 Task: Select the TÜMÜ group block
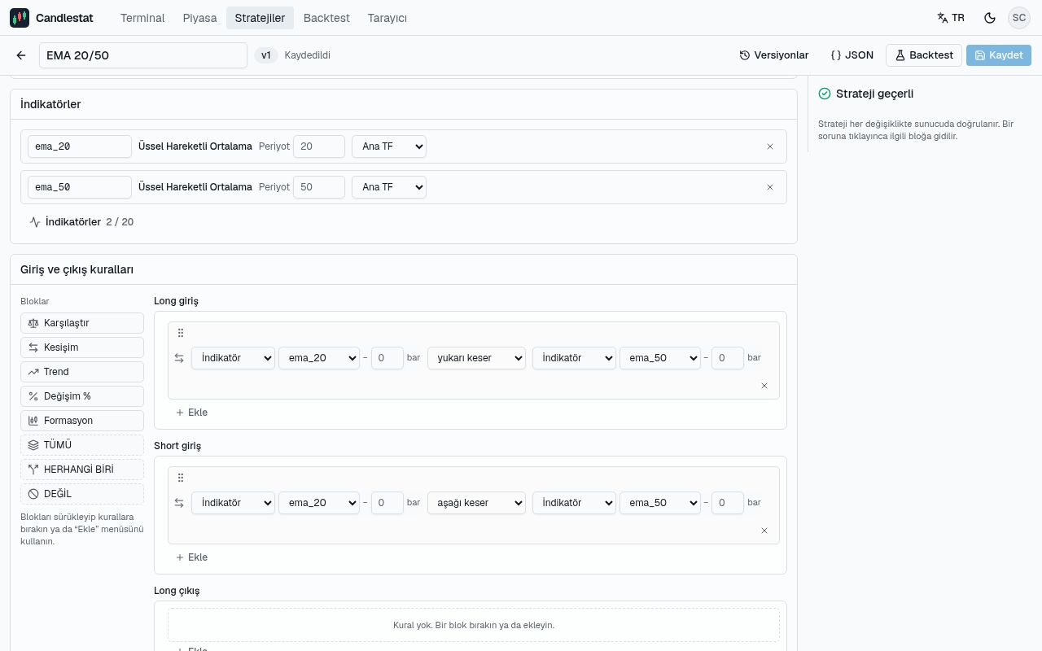click(x=82, y=445)
